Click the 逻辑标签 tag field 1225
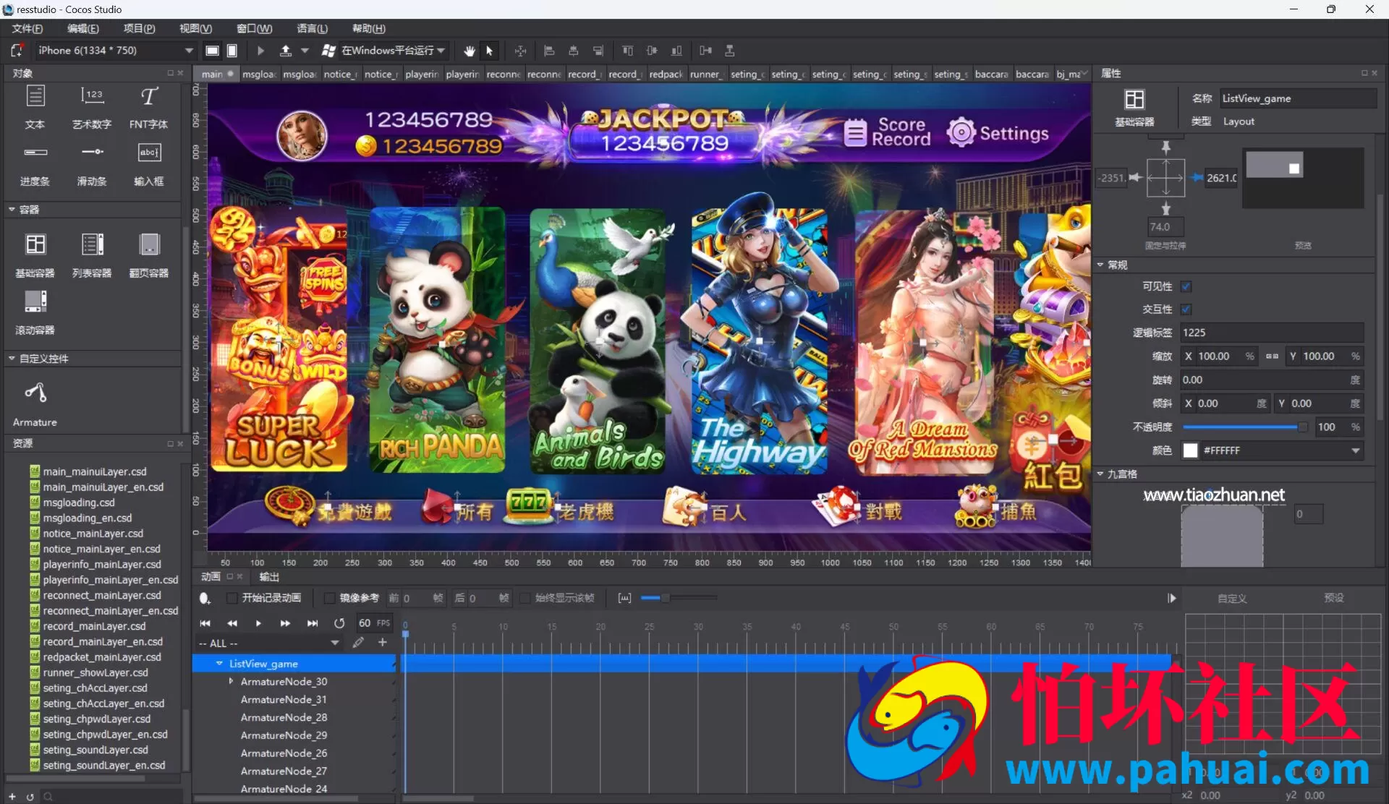Image resolution: width=1389 pixels, height=804 pixels. pos(1272,333)
